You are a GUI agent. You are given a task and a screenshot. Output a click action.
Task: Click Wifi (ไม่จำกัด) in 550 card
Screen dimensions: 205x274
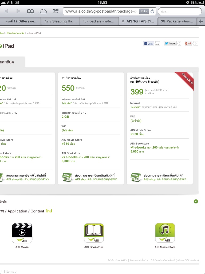point(67,130)
